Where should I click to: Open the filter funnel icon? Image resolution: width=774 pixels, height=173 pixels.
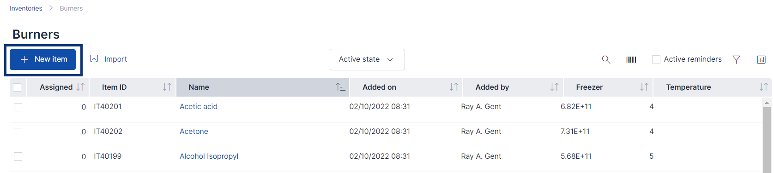[736, 59]
